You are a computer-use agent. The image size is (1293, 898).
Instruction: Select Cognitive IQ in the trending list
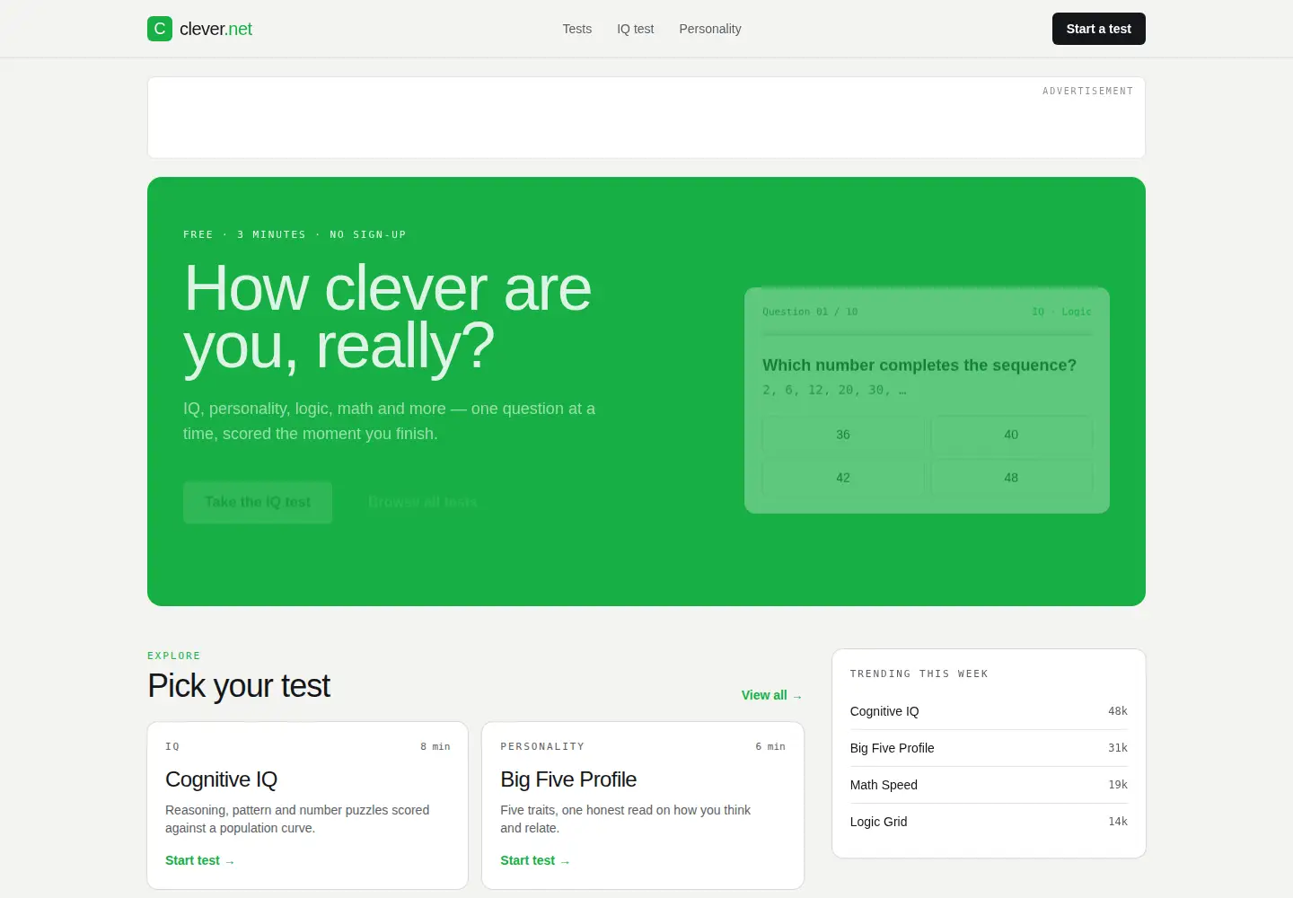point(989,711)
